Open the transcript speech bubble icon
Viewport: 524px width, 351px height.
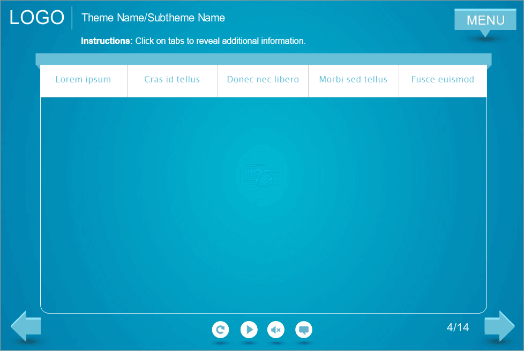[x=304, y=330]
